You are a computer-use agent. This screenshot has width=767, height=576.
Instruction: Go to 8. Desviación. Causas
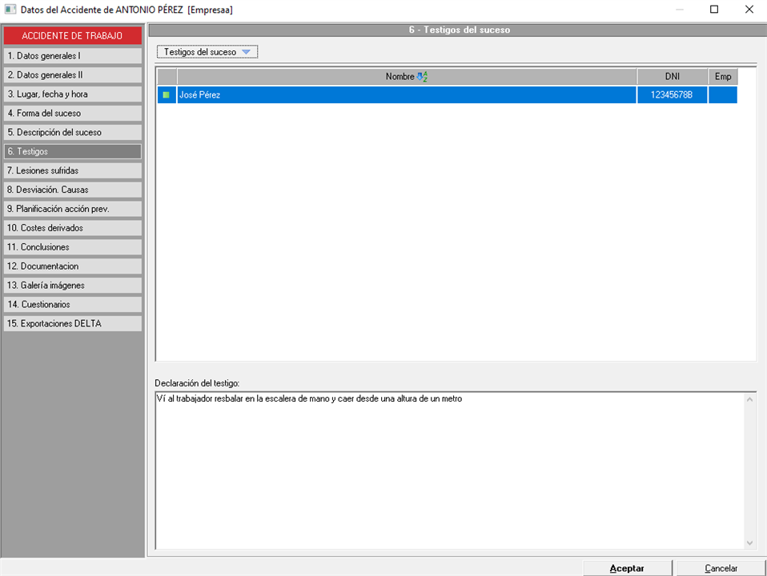[x=72, y=190]
